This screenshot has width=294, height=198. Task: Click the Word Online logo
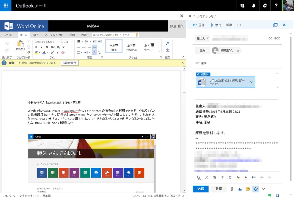click(24, 26)
